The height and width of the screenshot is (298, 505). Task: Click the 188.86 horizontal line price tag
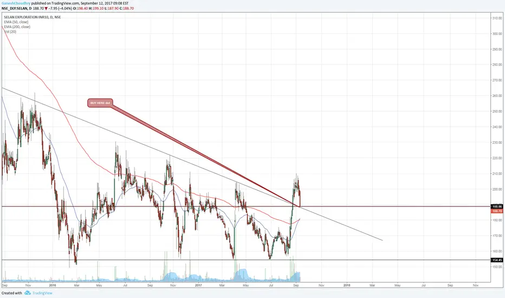pyautogui.click(x=497, y=206)
